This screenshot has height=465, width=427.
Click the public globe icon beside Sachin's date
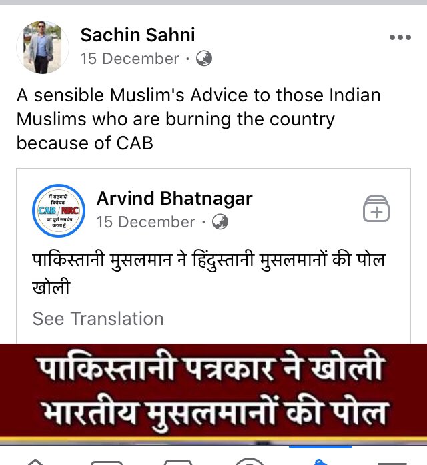[204, 59]
